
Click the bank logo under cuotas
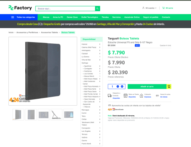(x=118, y=109)
